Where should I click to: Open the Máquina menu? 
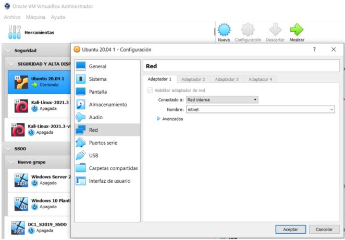[x=35, y=17]
